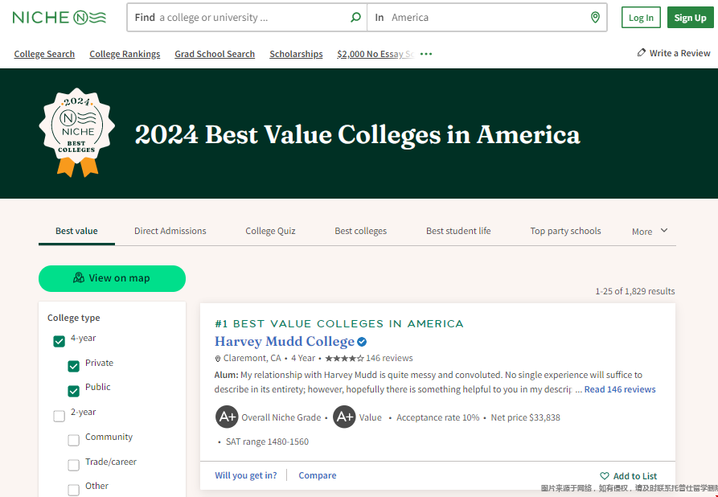
Task: Click the View on map button
Action: tap(113, 278)
